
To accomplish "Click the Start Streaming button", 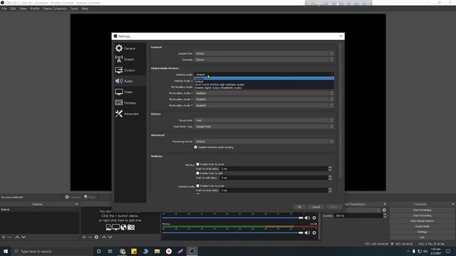I will [422, 210].
